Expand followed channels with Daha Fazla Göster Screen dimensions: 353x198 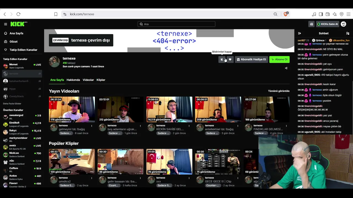tap(12, 104)
